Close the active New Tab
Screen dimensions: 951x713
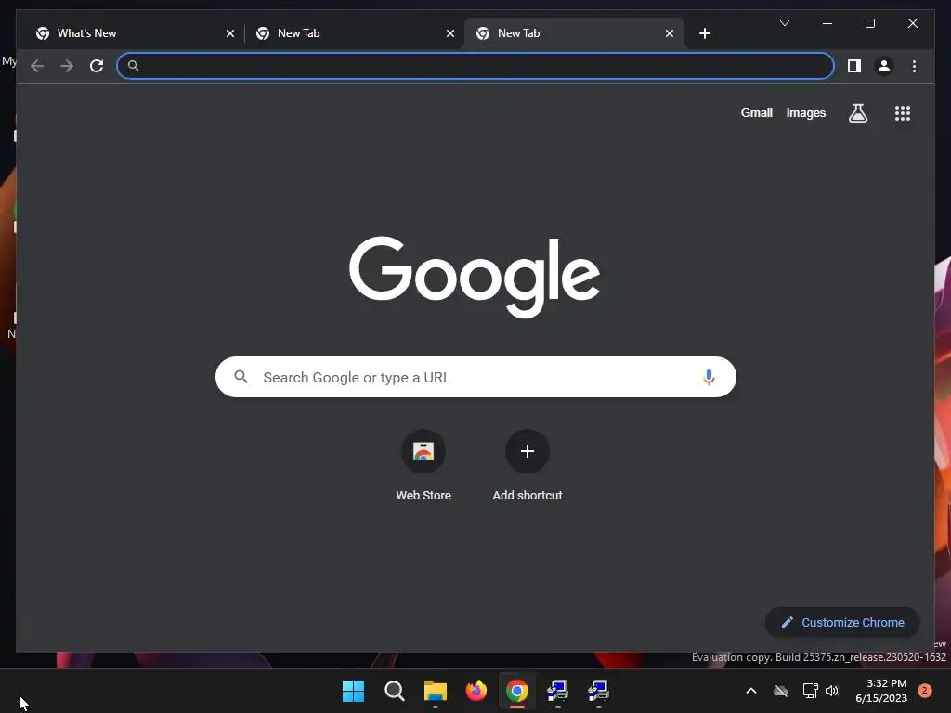(669, 33)
